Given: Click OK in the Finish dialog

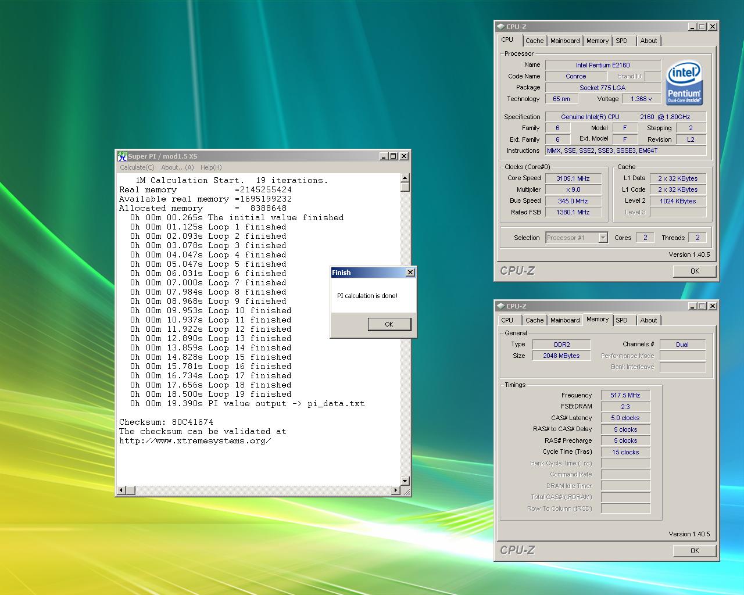Looking at the screenshot, I should click(389, 324).
